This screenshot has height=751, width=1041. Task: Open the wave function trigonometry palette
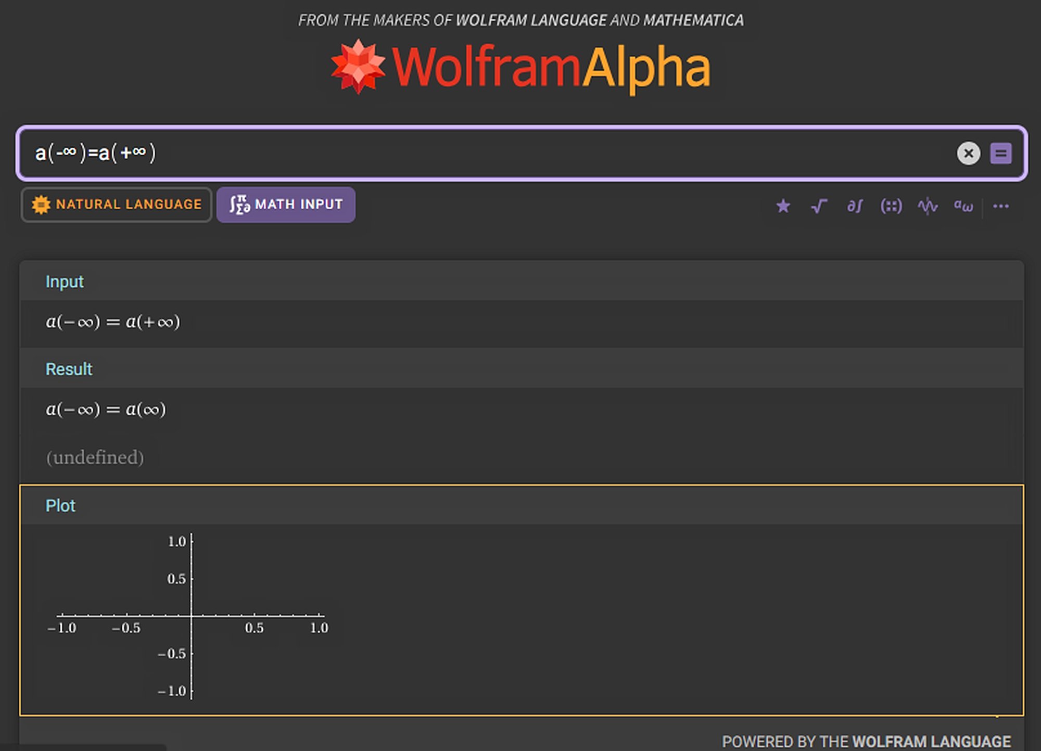(928, 206)
